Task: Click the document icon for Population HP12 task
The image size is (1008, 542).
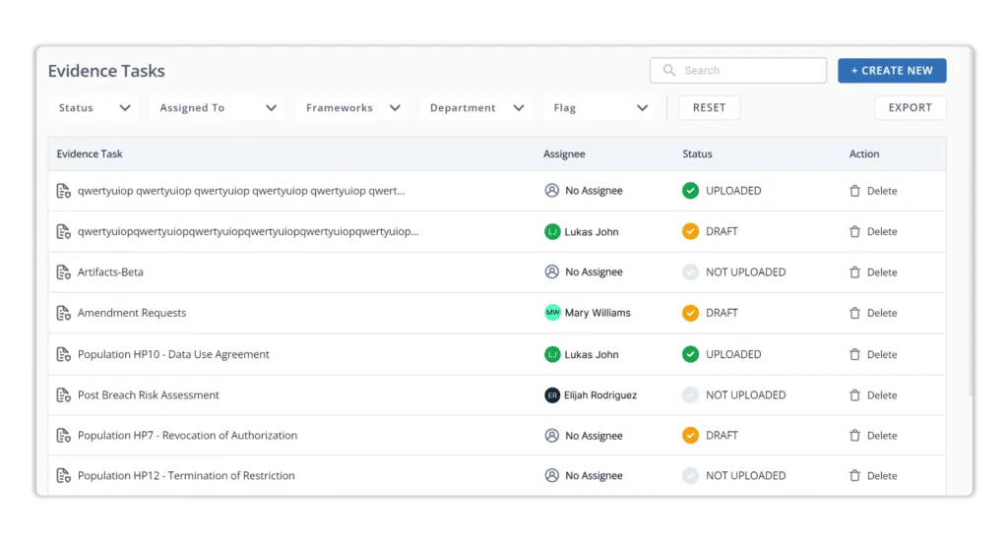Action: [64, 476]
